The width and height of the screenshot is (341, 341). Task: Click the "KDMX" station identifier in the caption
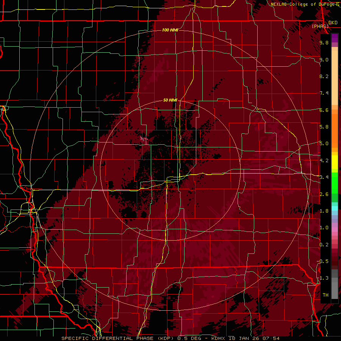218,338
